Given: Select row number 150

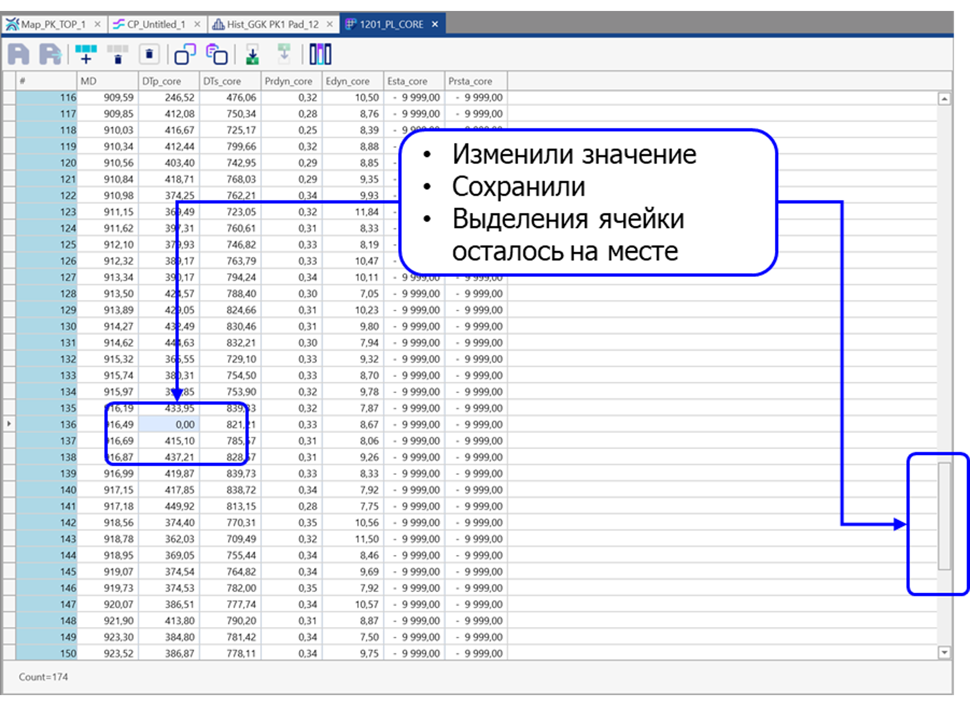Looking at the screenshot, I should [46, 653].
